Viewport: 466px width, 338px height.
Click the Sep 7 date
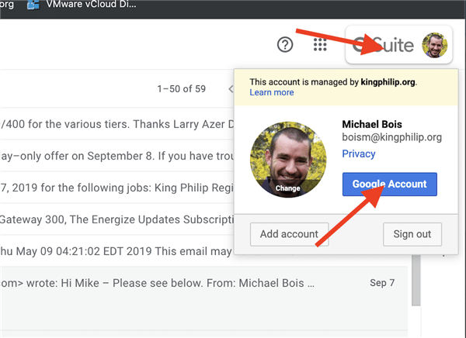(382, 283)
